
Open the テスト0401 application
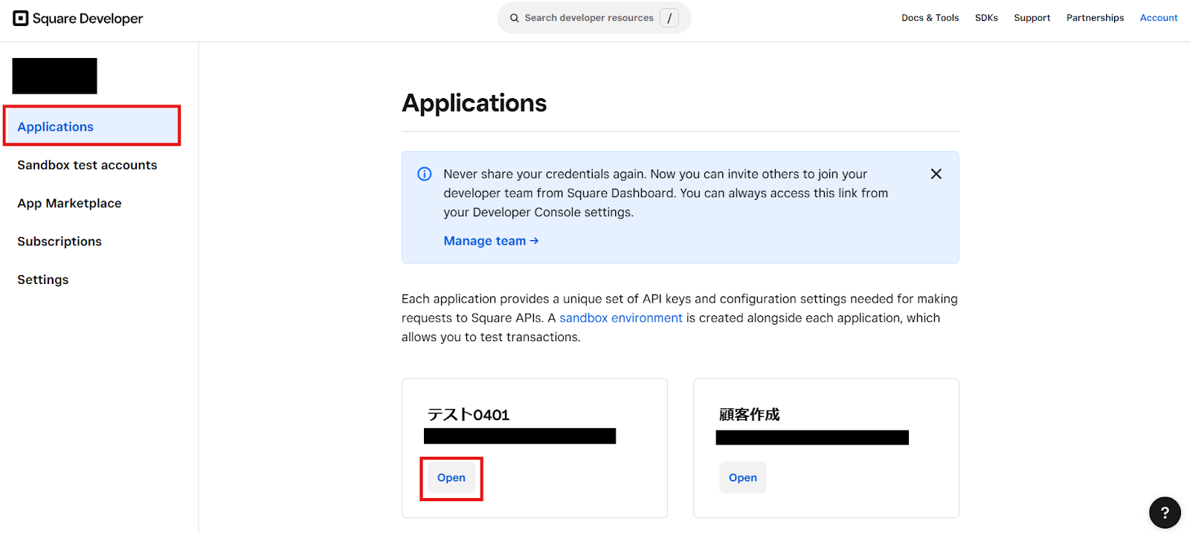[451, 478]
